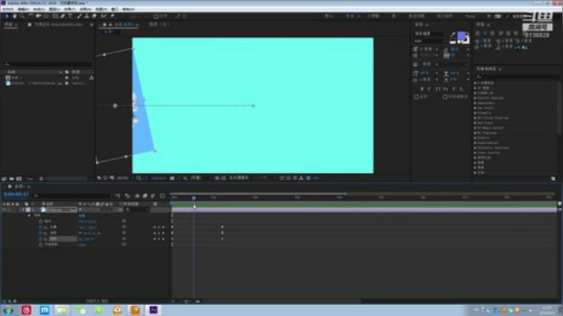Toggle the Opacity property stopwatch

click(x=40, y=245)
